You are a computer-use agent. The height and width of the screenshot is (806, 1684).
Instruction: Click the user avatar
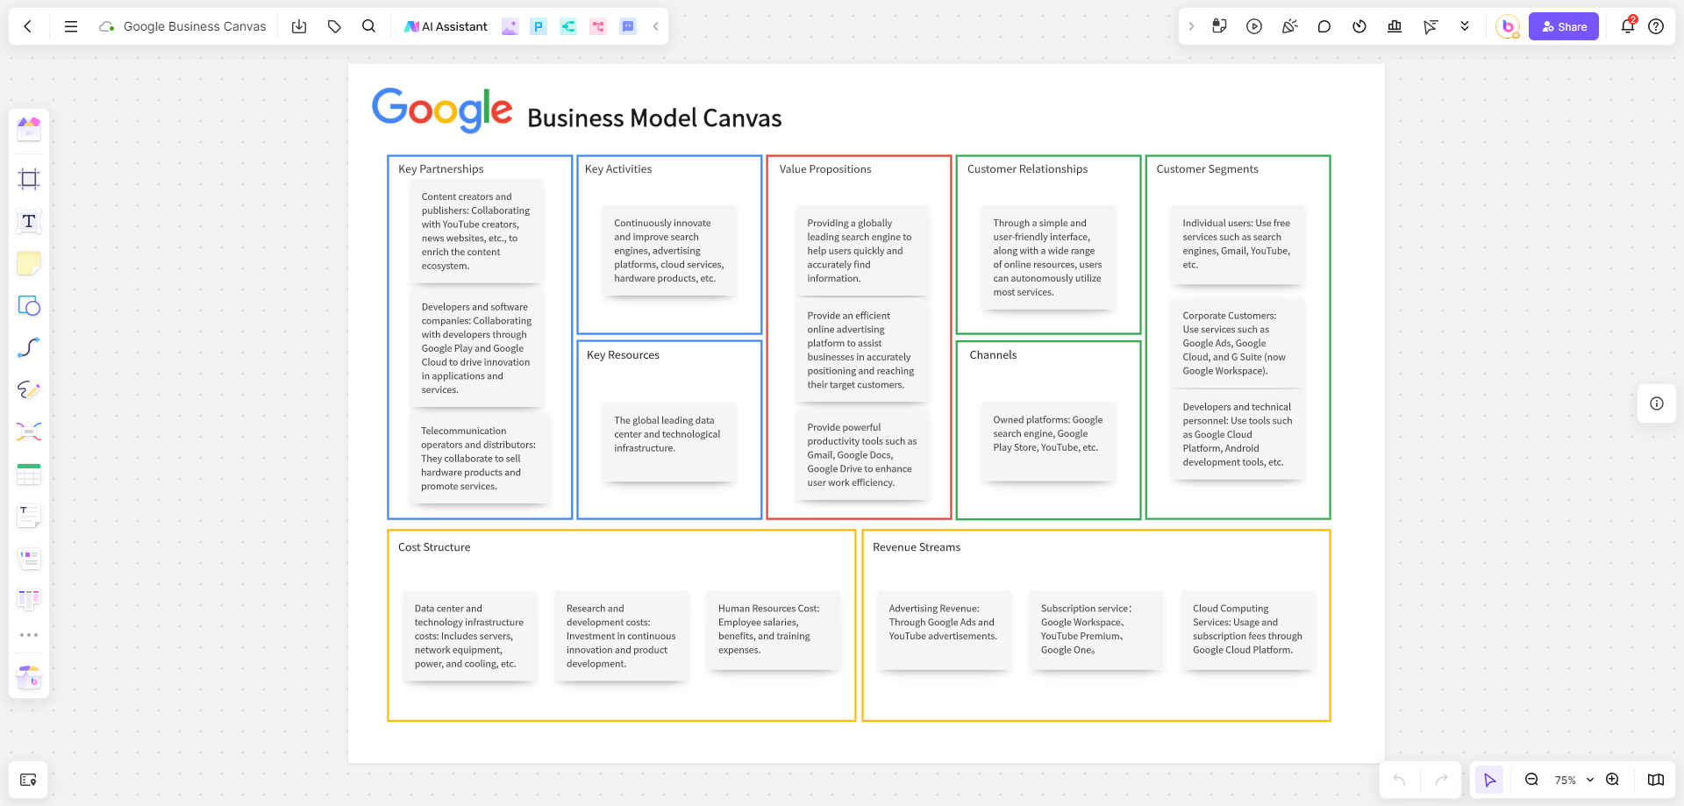pyautogui.click(x=1508, y=26)
